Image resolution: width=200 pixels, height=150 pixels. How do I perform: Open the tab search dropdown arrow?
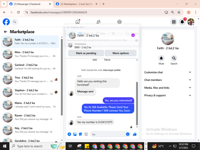(4, 4)
